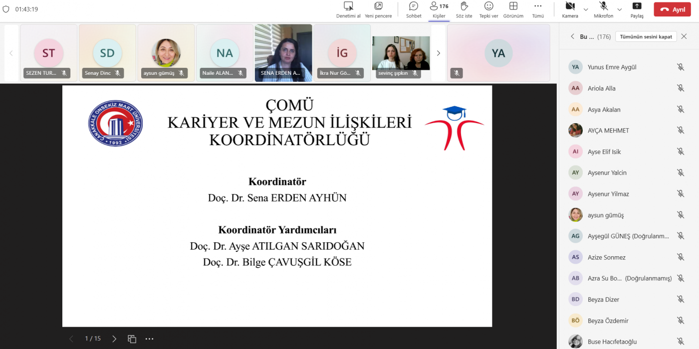Go back using the panel header chevron
Viewport: 699px width, 349px height.
[x=572, y=36]
